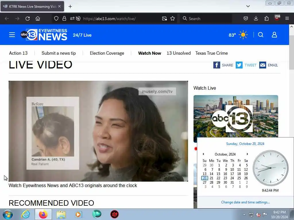294x220 pixels.
Task: Click the Firefox Search box
Action: (206, 19)
